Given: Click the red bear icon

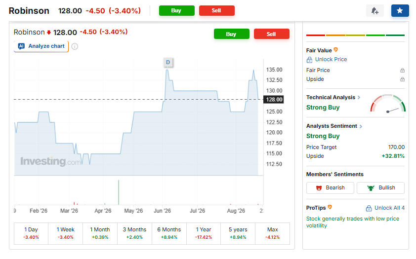Looking at the screenshot, I should [319, 188].
